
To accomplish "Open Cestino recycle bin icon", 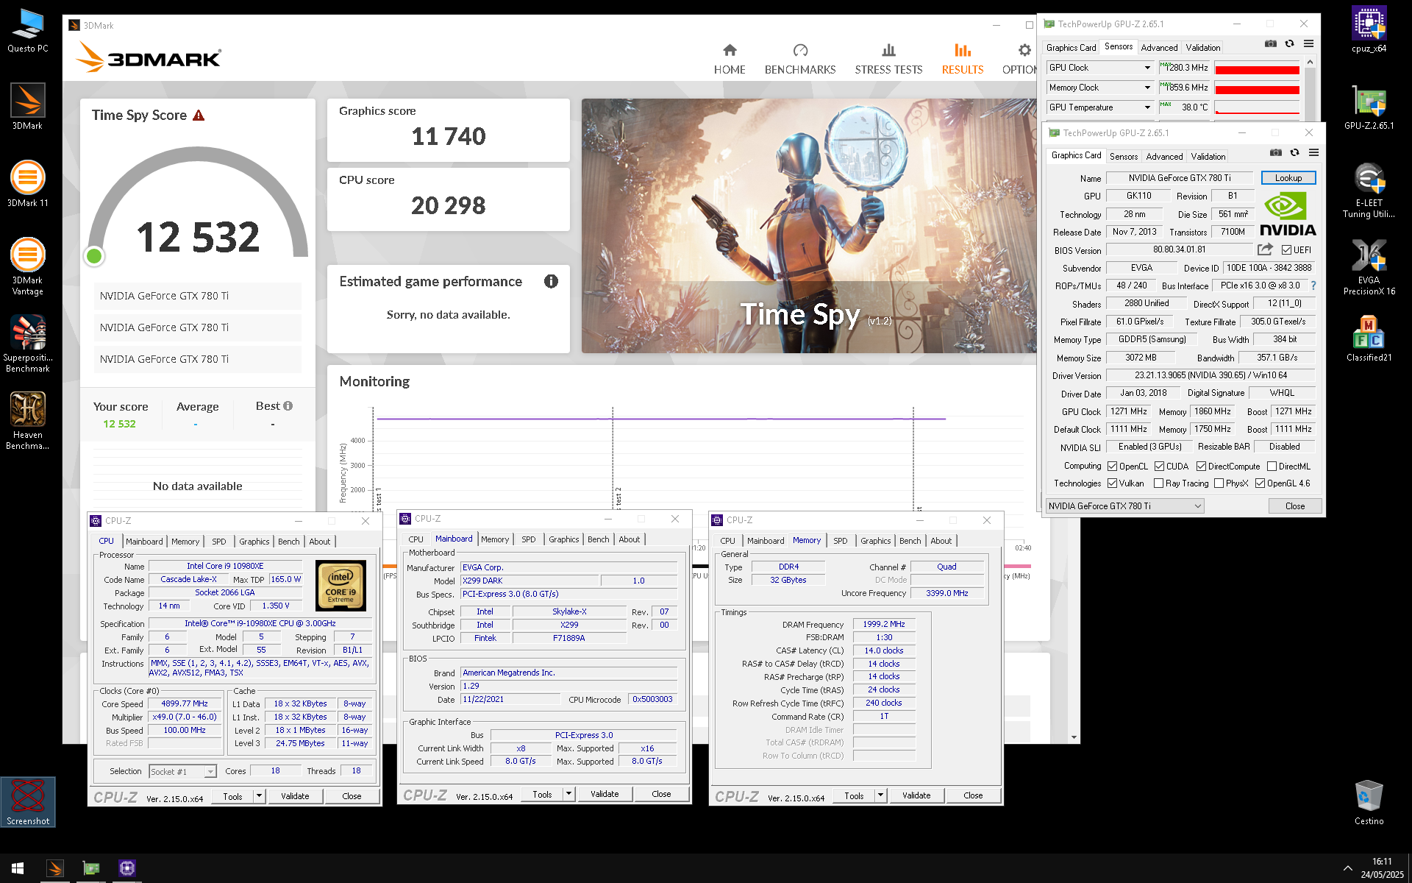I will [x=1369, y=803].
